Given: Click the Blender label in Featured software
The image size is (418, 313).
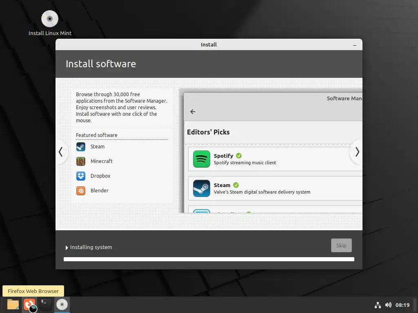Looking at the screenshot, I should (x=100, y=191).
